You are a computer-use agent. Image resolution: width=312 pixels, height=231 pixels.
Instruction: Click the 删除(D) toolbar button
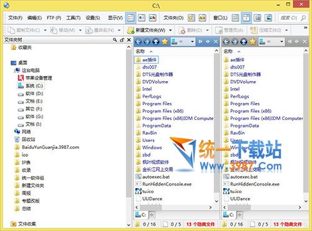point(191,31)
